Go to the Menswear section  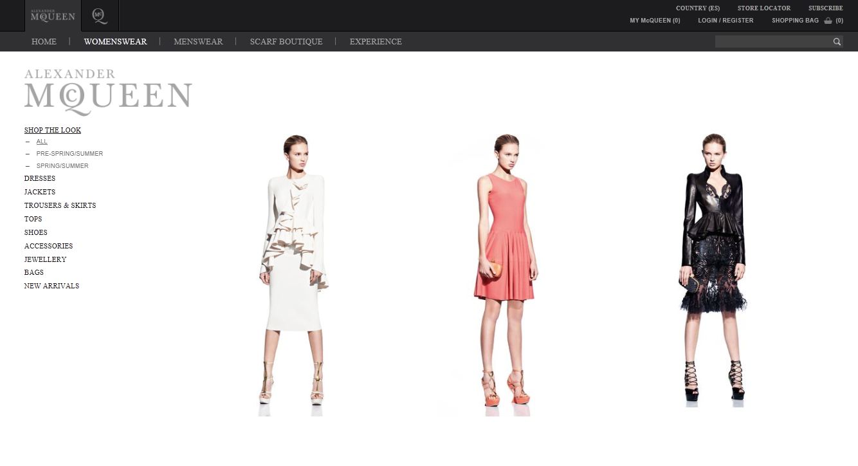(198, 42)
